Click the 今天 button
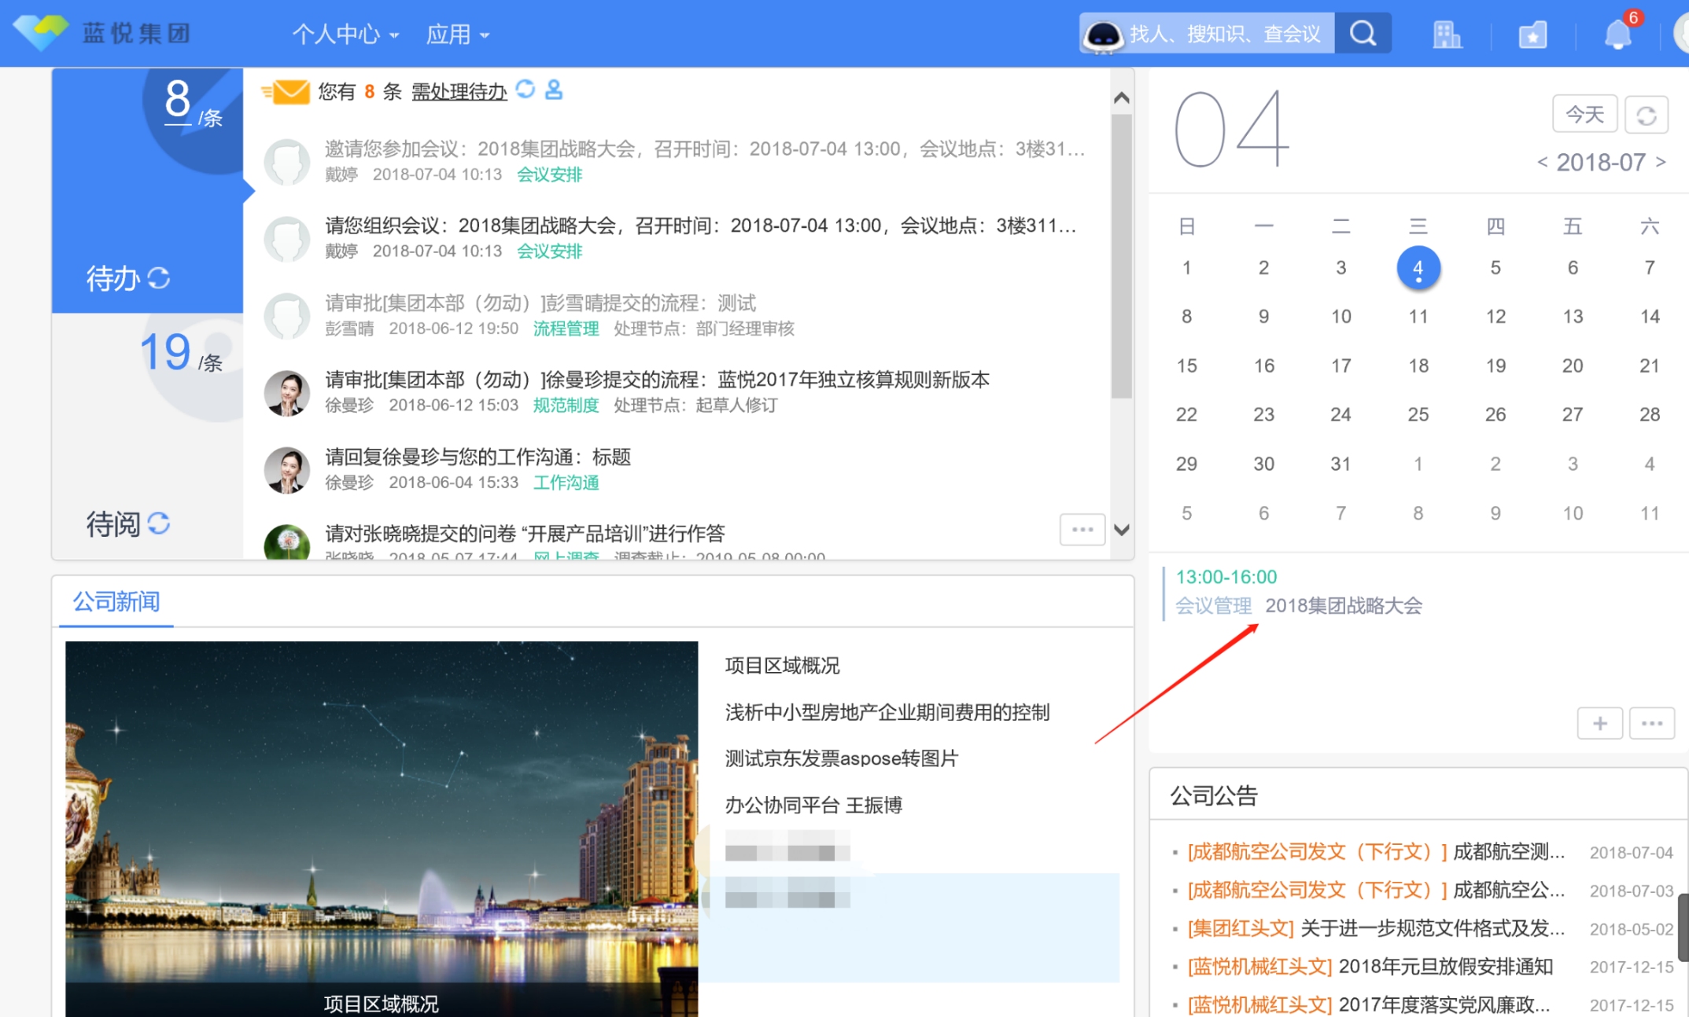Image resolution: width=1689 pixels, height=1017 pixels. click(x=1584, y=115)
